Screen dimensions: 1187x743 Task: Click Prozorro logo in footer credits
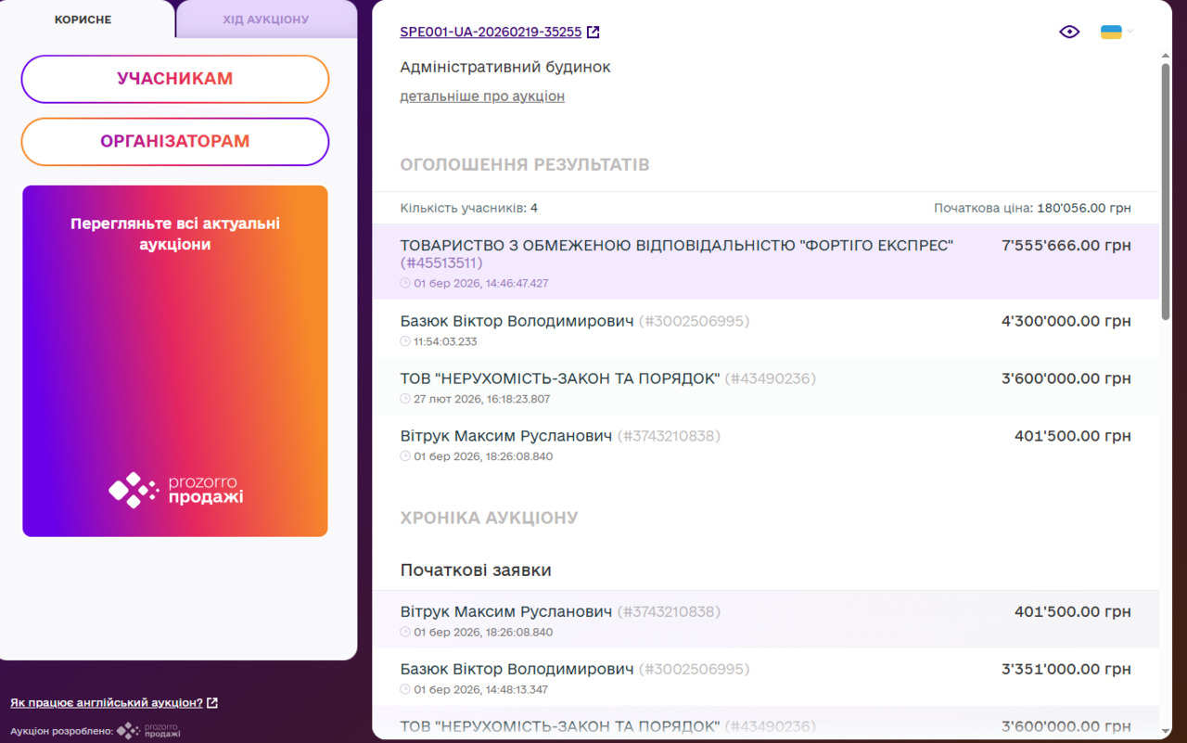[x=148, y=731]
